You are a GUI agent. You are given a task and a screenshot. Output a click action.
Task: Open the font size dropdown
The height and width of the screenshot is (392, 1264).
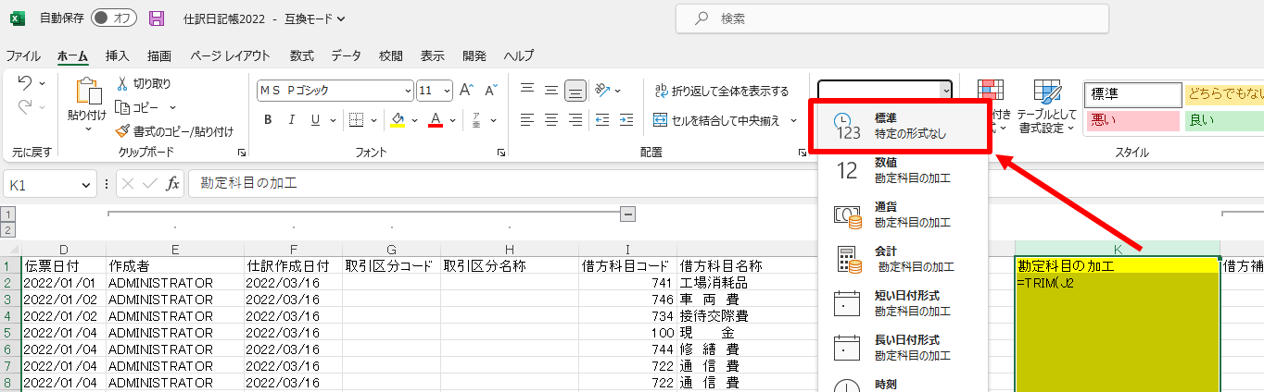[448, 91]
